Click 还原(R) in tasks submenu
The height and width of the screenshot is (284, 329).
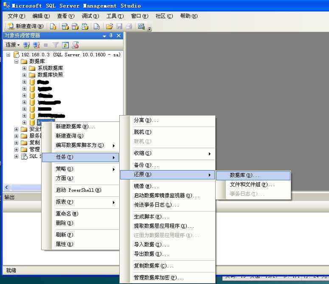(x=167, y=175)
